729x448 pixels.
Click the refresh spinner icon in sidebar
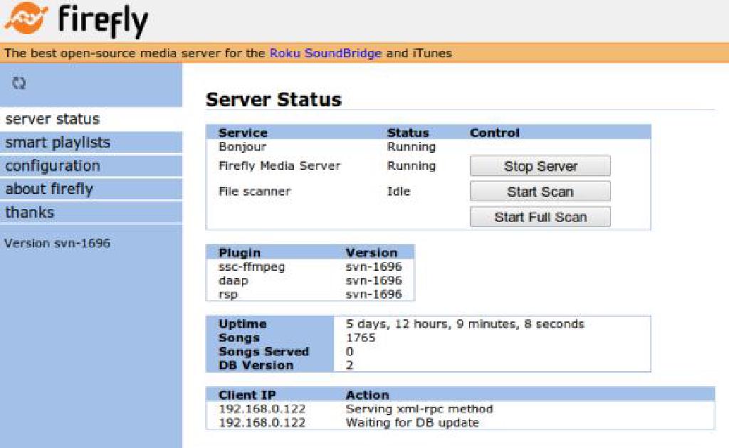(x=19, y=83)
